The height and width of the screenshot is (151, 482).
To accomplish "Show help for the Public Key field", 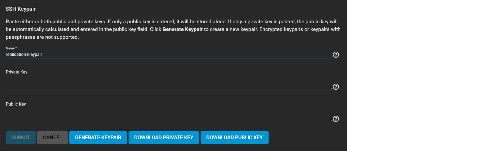I will pos(336,119).
